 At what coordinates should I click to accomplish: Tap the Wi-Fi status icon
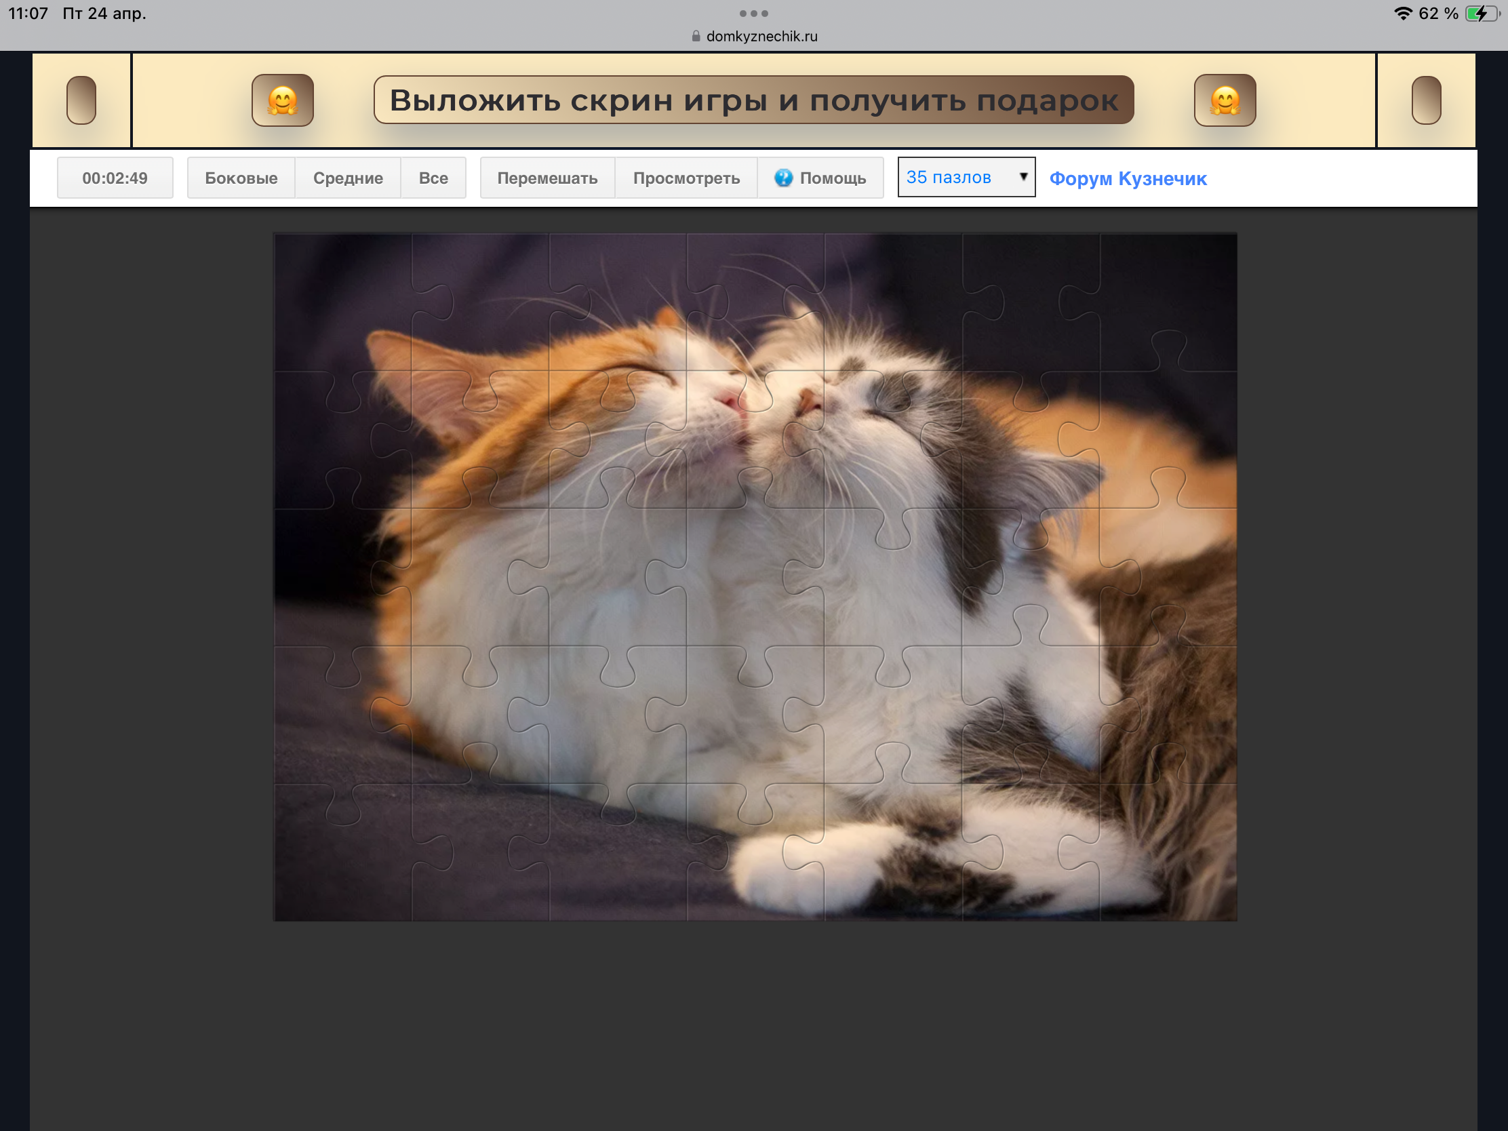click(1402, 13)
